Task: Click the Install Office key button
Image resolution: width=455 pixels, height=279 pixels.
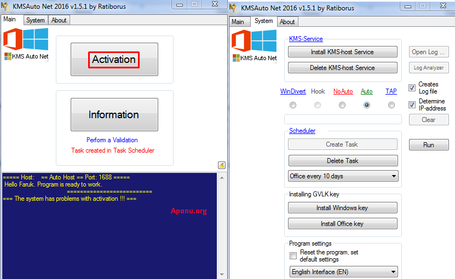Action: coord(342,224)
